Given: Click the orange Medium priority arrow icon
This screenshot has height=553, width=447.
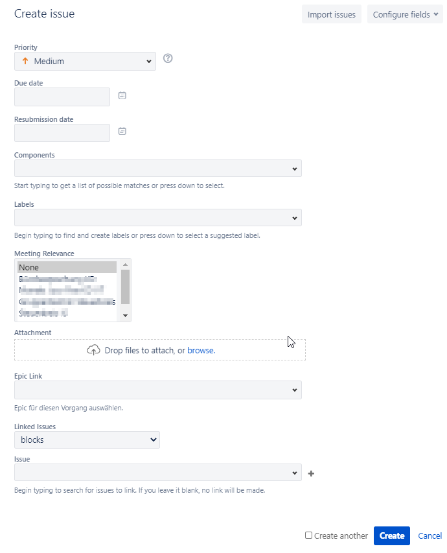Looking at the screenshot, I should coord(25,61).
